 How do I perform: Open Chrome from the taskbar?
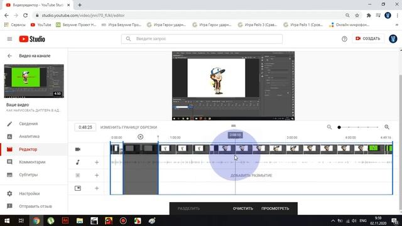(36, 220)
